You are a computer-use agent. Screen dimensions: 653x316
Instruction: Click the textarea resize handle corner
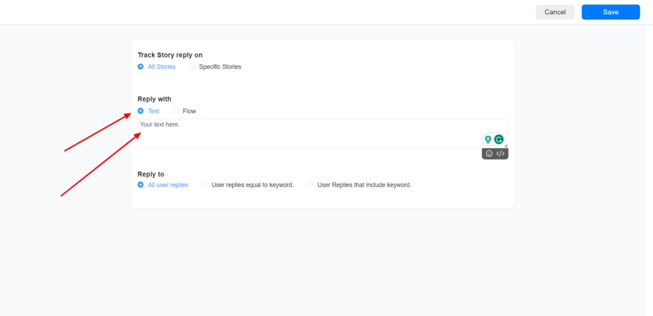coord(506,146)
